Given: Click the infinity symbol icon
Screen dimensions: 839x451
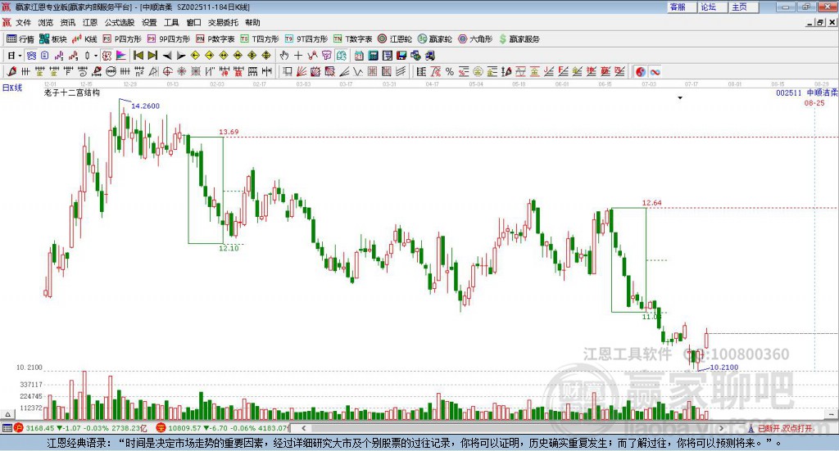Looking at the screenshot, I should [x=655, y=71].
